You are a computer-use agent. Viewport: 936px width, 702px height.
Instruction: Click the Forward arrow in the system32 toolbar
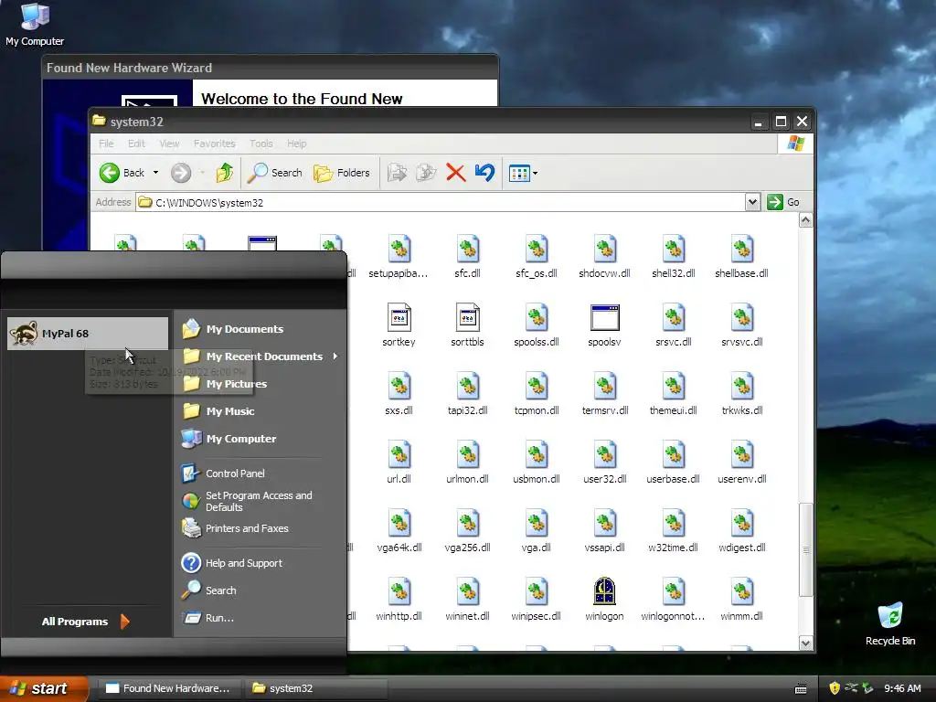[x=181, y=173]
